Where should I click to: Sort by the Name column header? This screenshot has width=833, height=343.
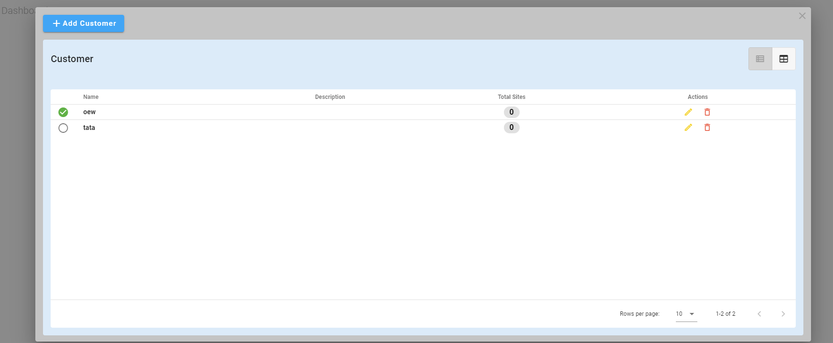coord(91,97)
